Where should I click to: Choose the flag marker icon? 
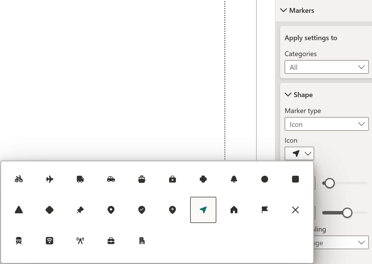point(265,210)
